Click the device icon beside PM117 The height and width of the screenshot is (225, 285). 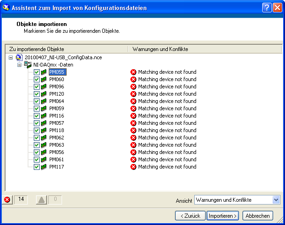[44, 167]
